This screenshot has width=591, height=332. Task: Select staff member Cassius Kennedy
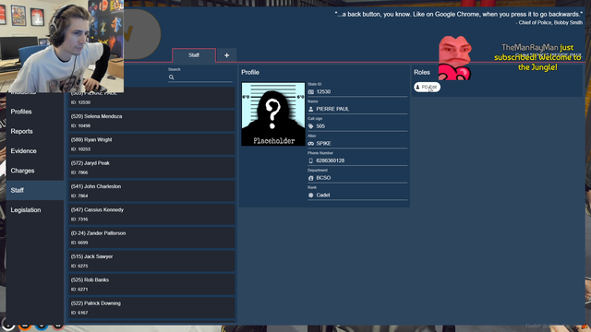151,214
